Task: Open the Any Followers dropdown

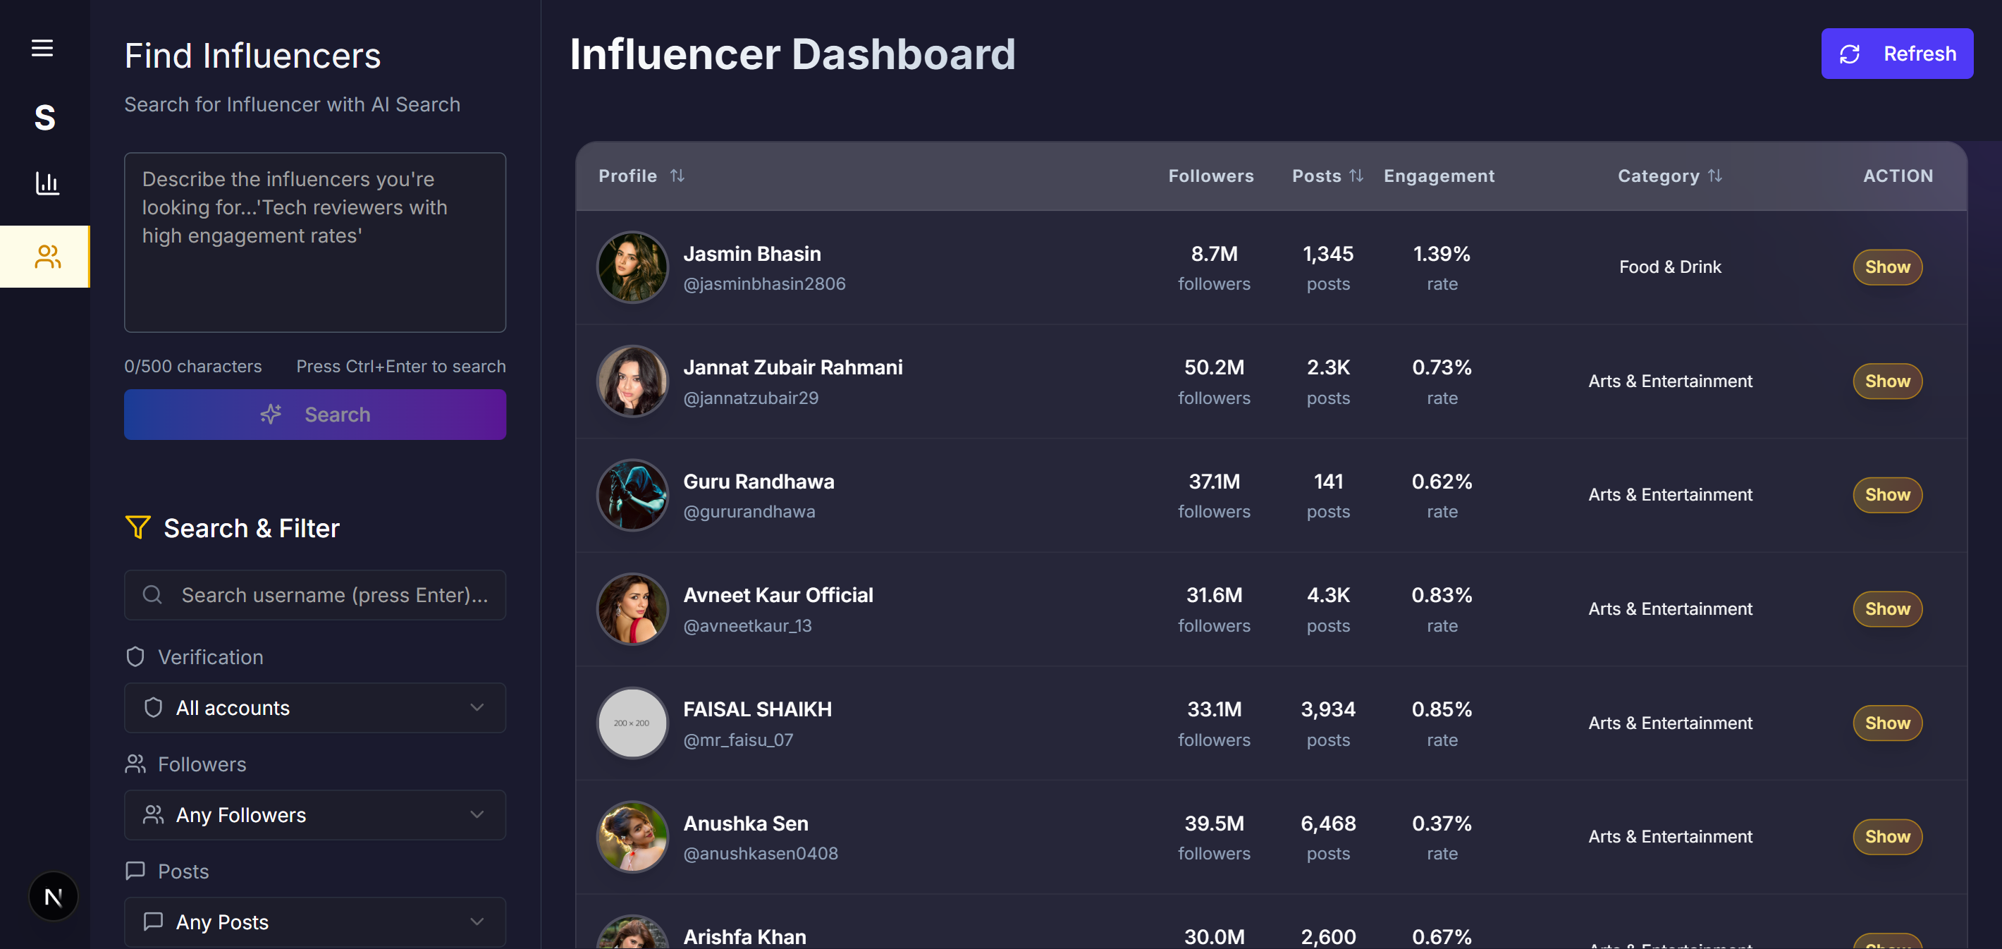Action: click(x=315, y=814)
